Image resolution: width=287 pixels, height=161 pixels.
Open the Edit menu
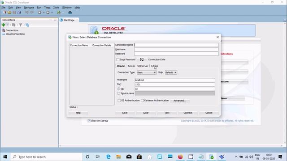click(x=11, y=8)
